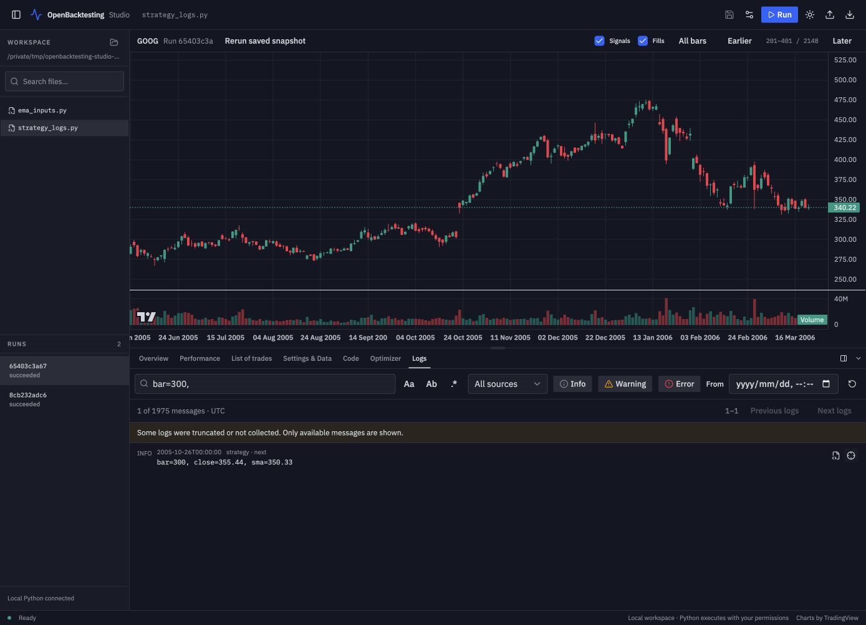
Task: Click the Earlier bars button
Action: tap(739, 41)
